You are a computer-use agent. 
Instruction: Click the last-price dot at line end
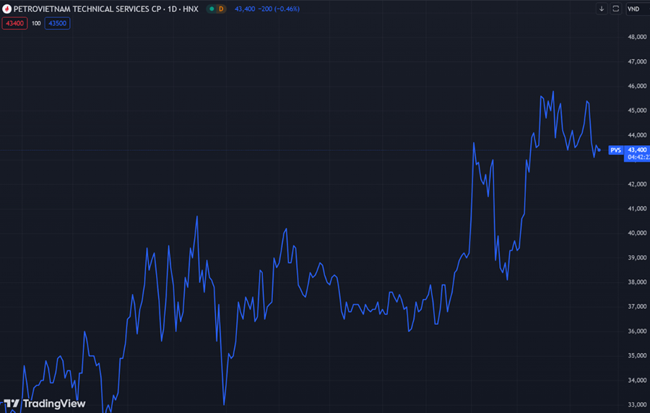point(599,150)
